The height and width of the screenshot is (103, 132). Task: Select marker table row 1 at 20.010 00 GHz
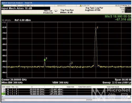tap(66, 90)
